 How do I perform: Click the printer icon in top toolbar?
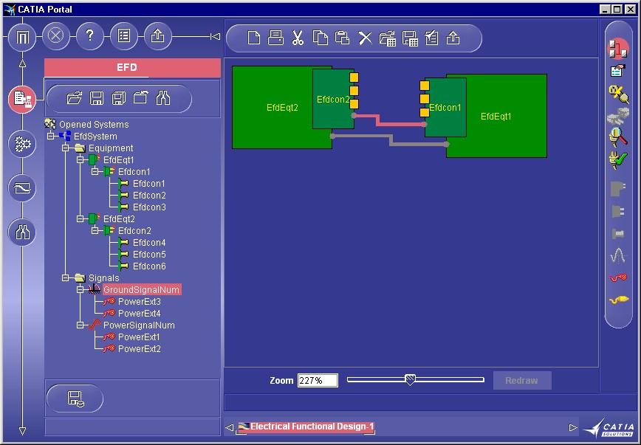point(275,38)
